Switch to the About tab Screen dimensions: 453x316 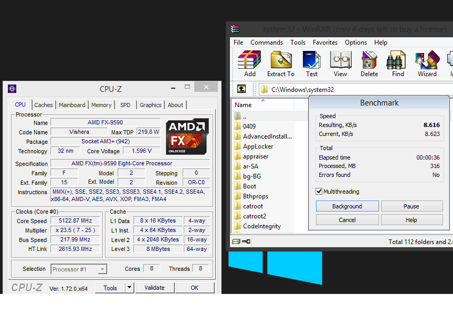pyautogui.click(x=175, y=105)
